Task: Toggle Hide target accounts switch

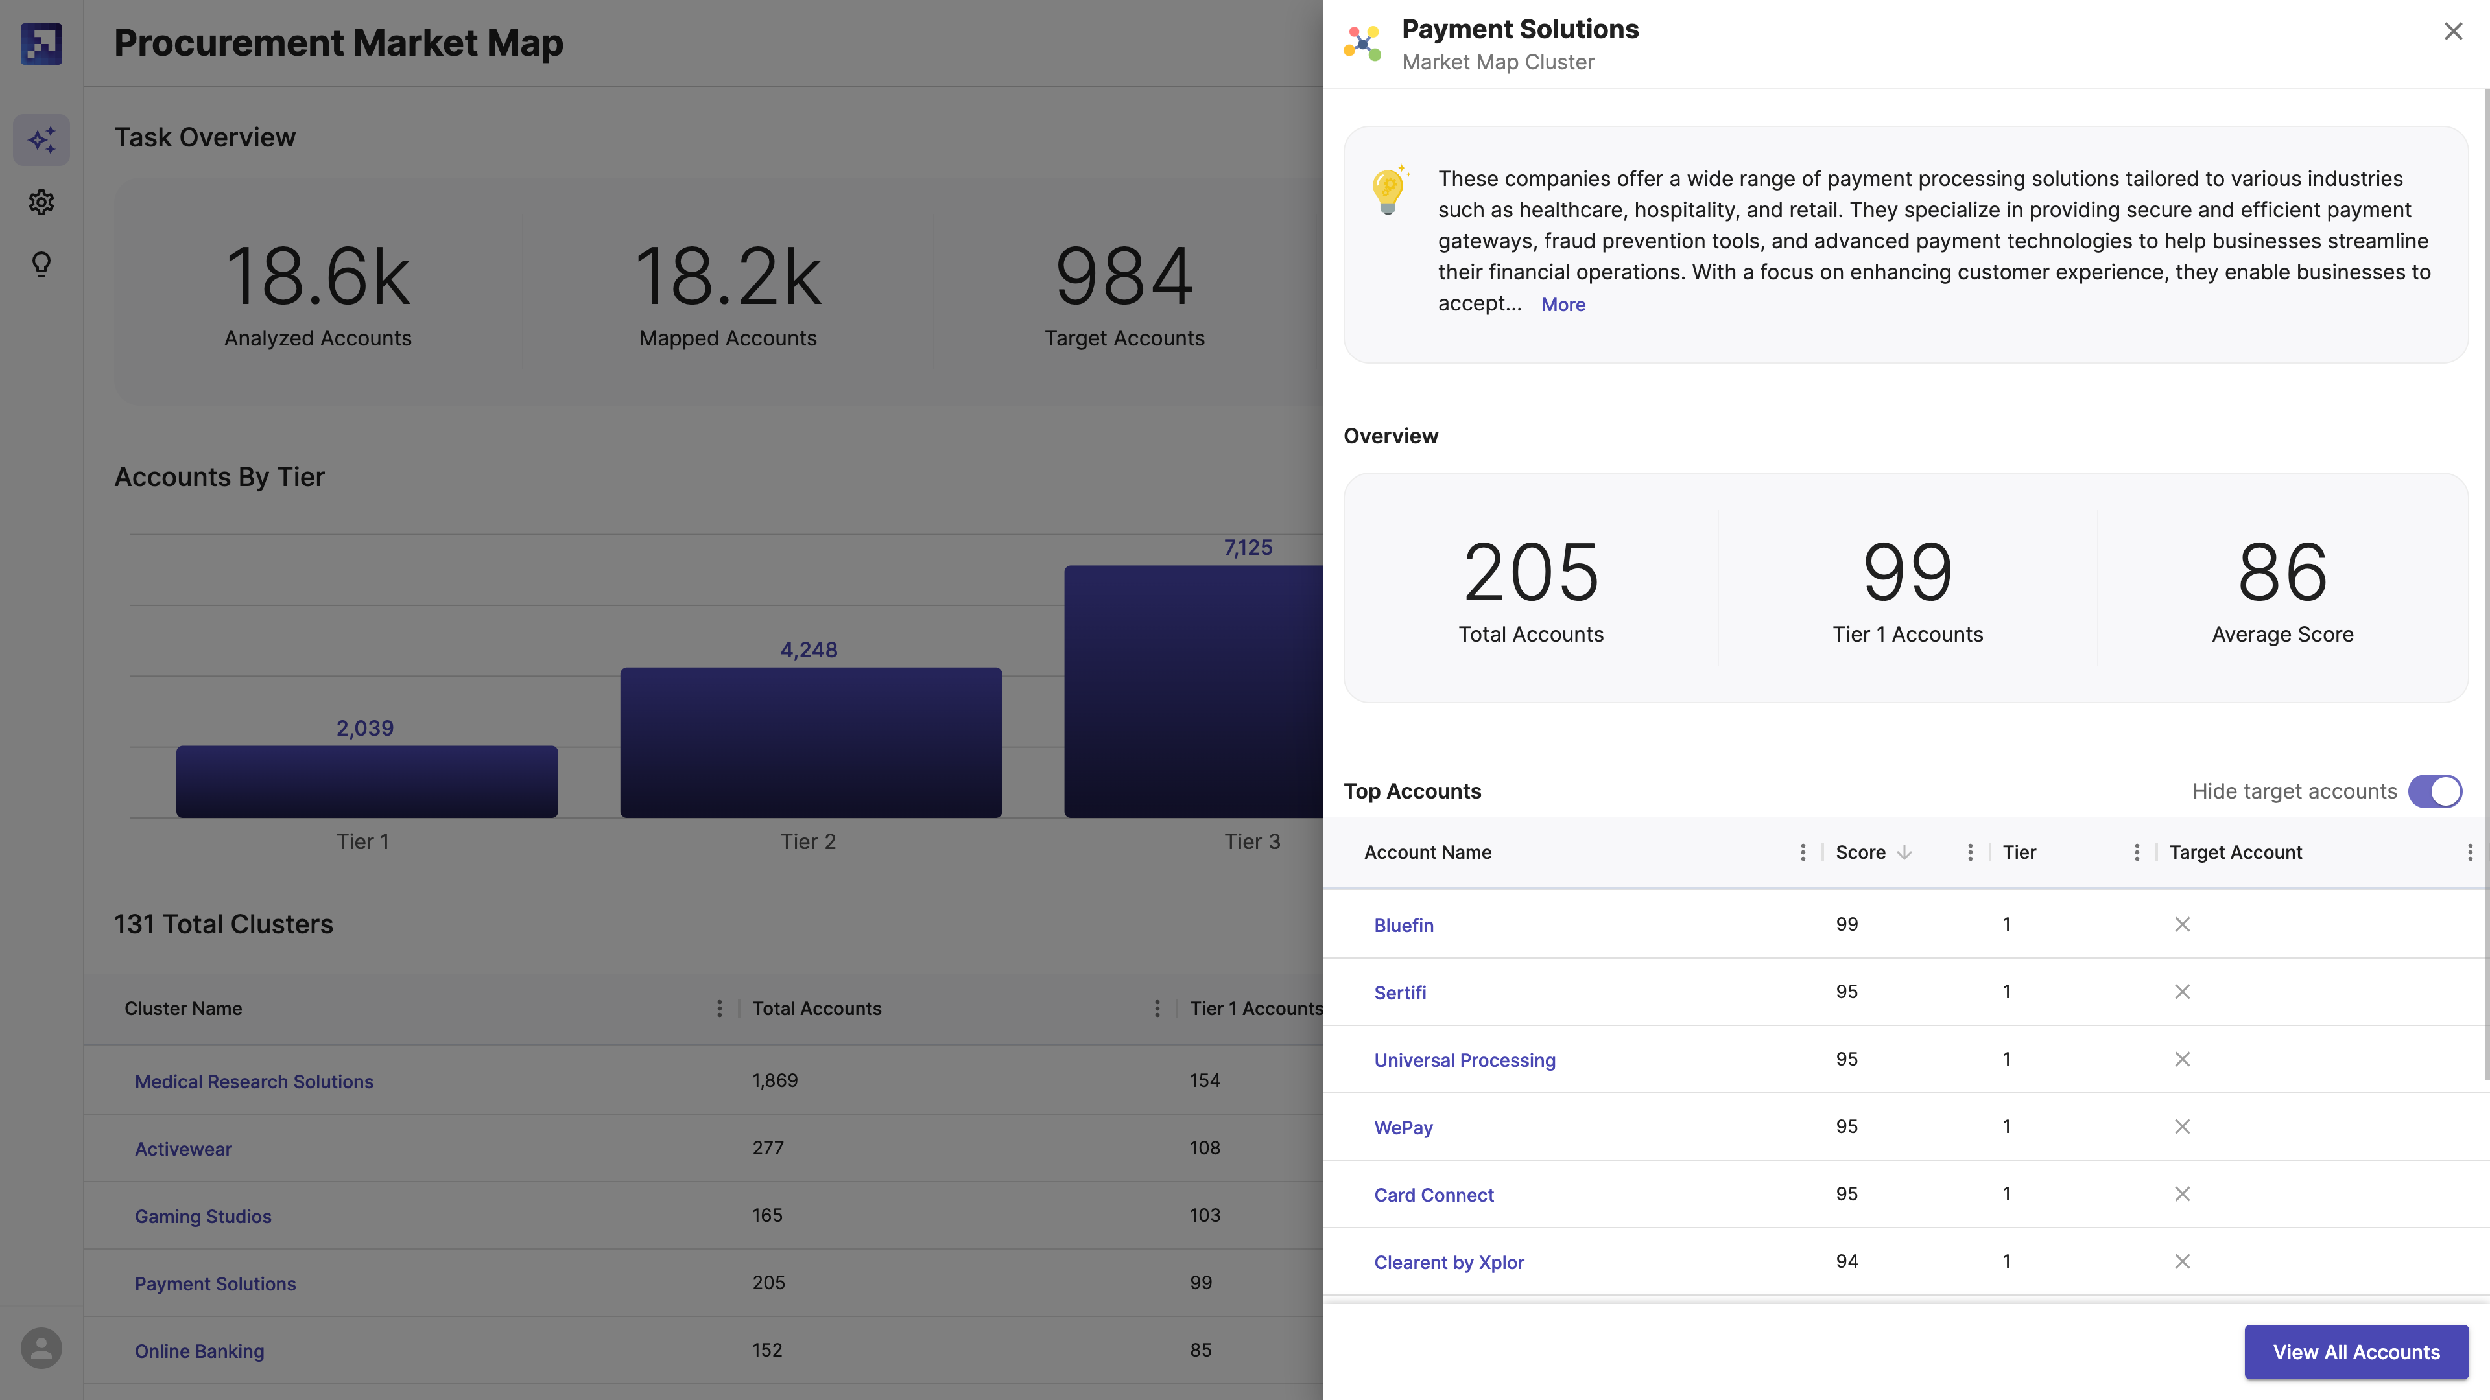Action: pos(2434,791)
